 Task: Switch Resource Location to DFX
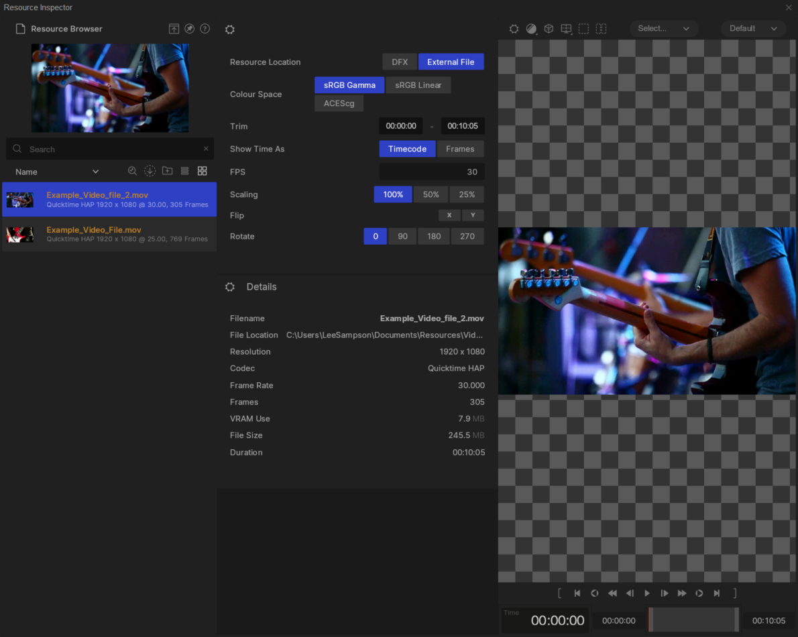point(400,61)
